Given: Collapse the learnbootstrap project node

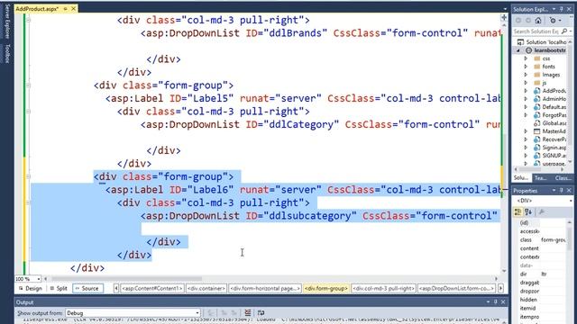Looking at the screenshot, I should 518,50.
